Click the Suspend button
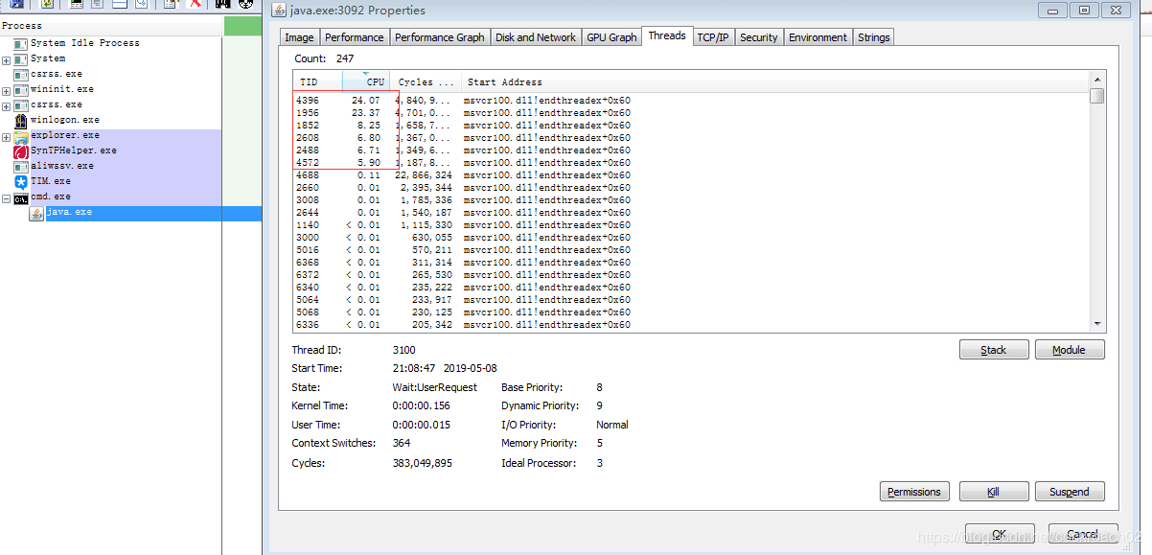1152x555 pixels. coord(1070,491)
